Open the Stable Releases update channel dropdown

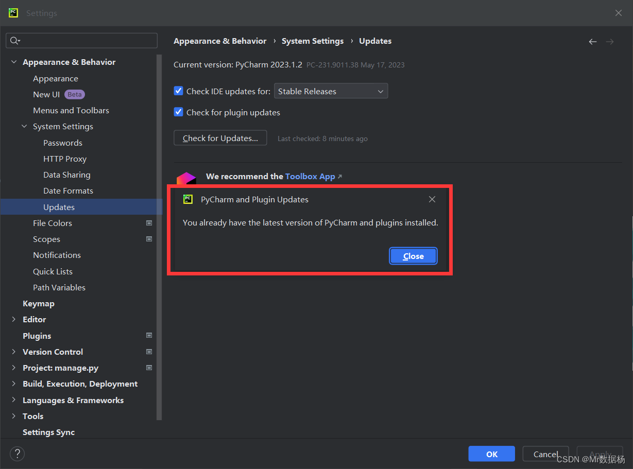pyautogui.click(x=331, y=91)
